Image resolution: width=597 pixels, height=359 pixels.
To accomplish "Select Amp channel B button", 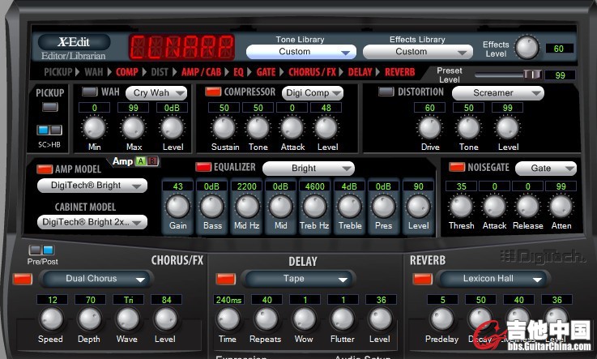I will coord(151,162).
